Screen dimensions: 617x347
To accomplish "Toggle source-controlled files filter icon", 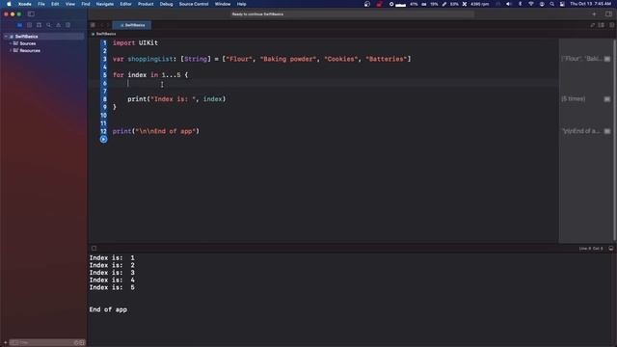I will [x=82, y=343].
